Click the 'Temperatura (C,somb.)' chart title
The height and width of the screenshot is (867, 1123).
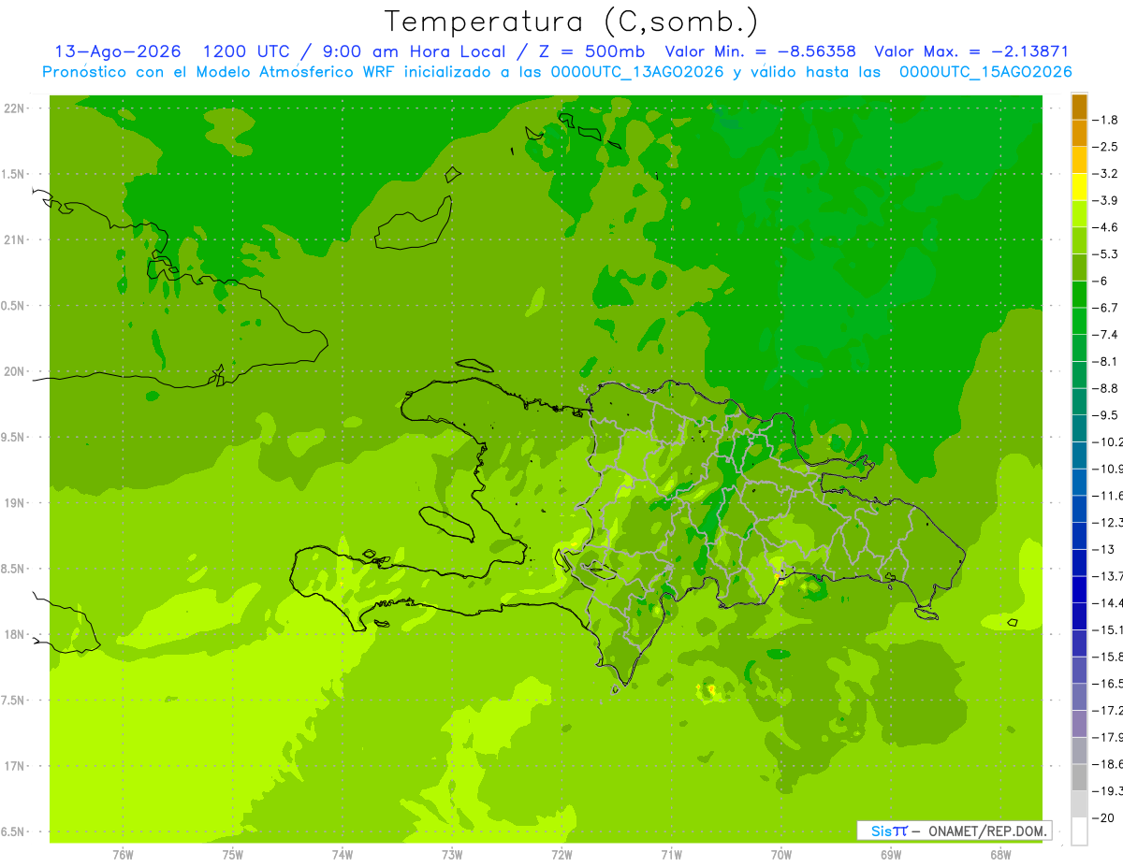click(571, 22)
